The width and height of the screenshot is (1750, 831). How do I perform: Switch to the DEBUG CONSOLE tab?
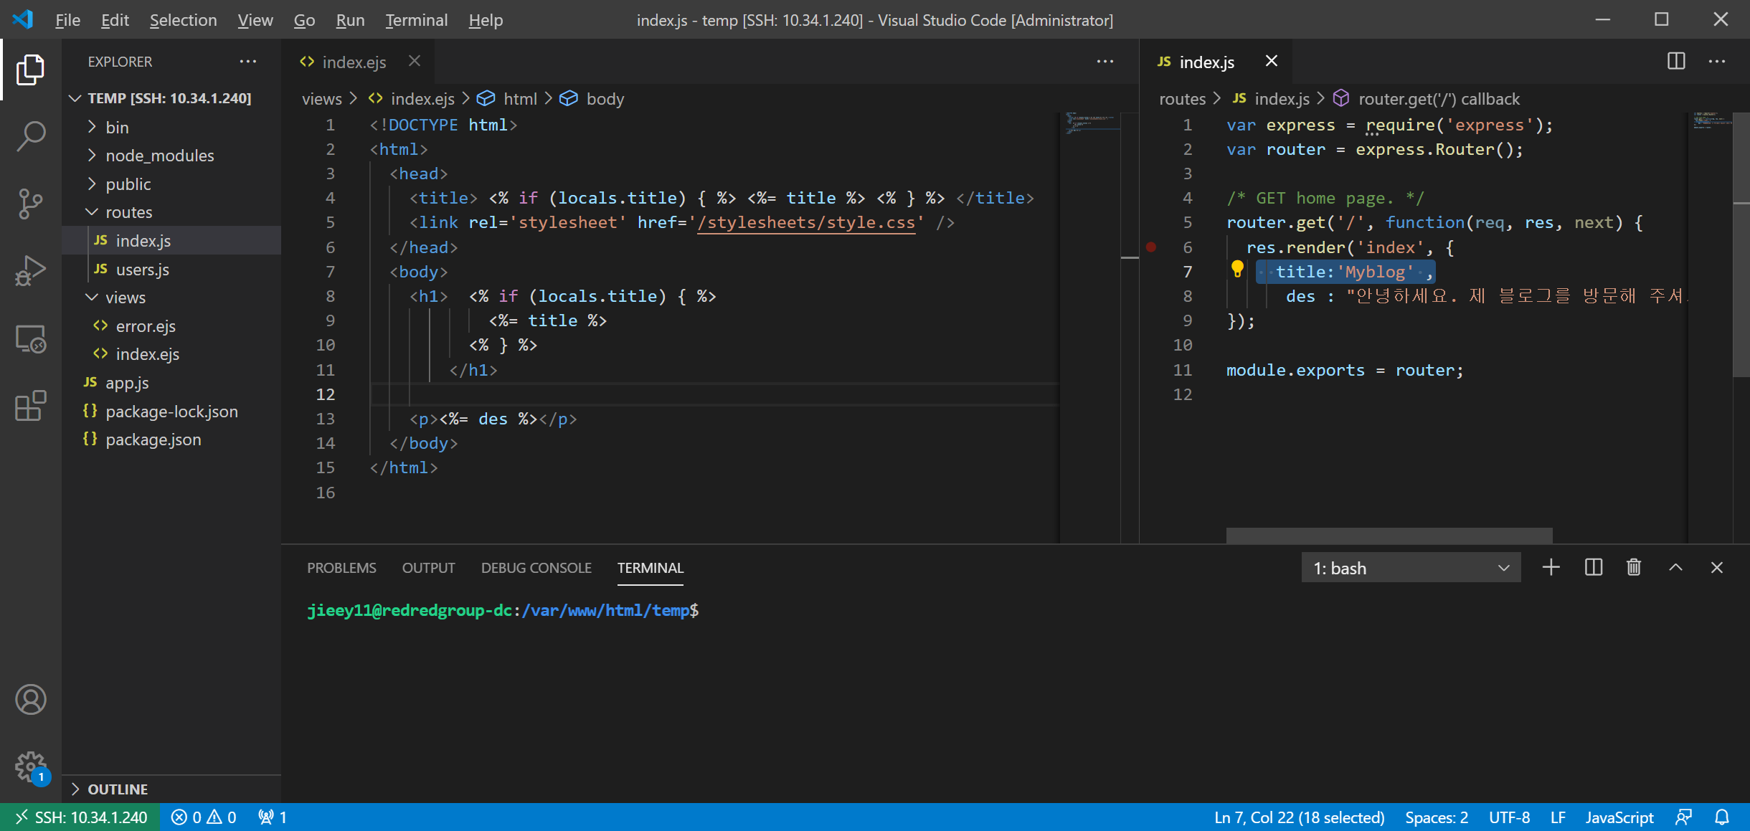coord(536,568)
